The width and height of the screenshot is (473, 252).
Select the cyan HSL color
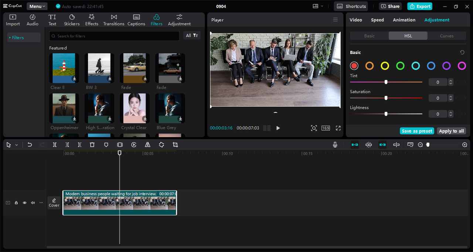coord(416,66)
